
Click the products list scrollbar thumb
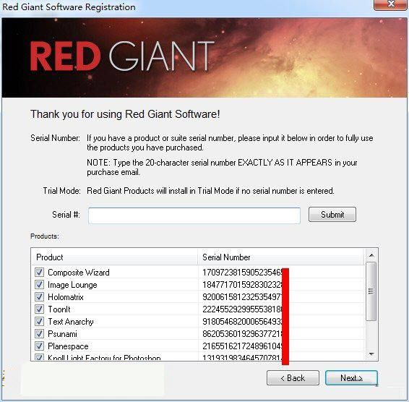click(x=371, y=291)
